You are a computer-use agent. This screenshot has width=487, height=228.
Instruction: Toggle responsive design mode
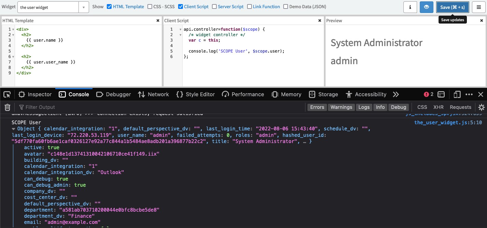pos(457,94)
